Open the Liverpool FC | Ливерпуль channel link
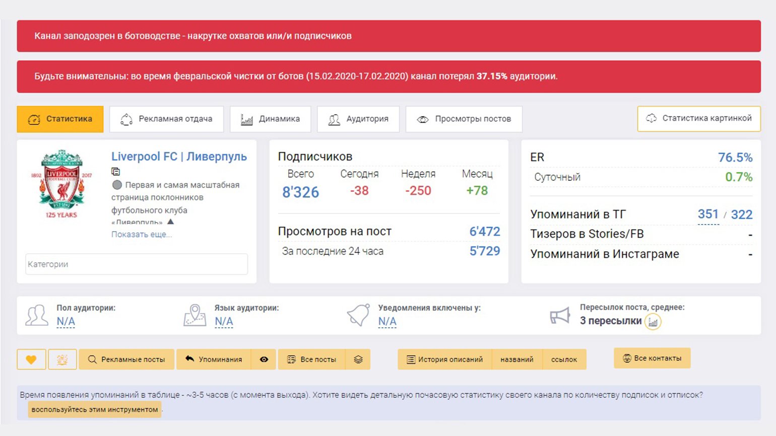776x436 pixels. 179,157
